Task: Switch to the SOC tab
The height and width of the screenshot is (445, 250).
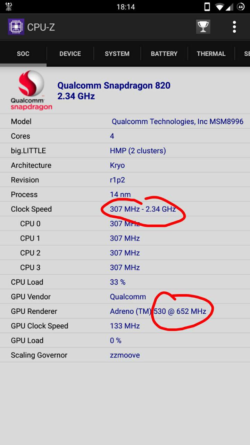Action: click(x=23, y=54)
